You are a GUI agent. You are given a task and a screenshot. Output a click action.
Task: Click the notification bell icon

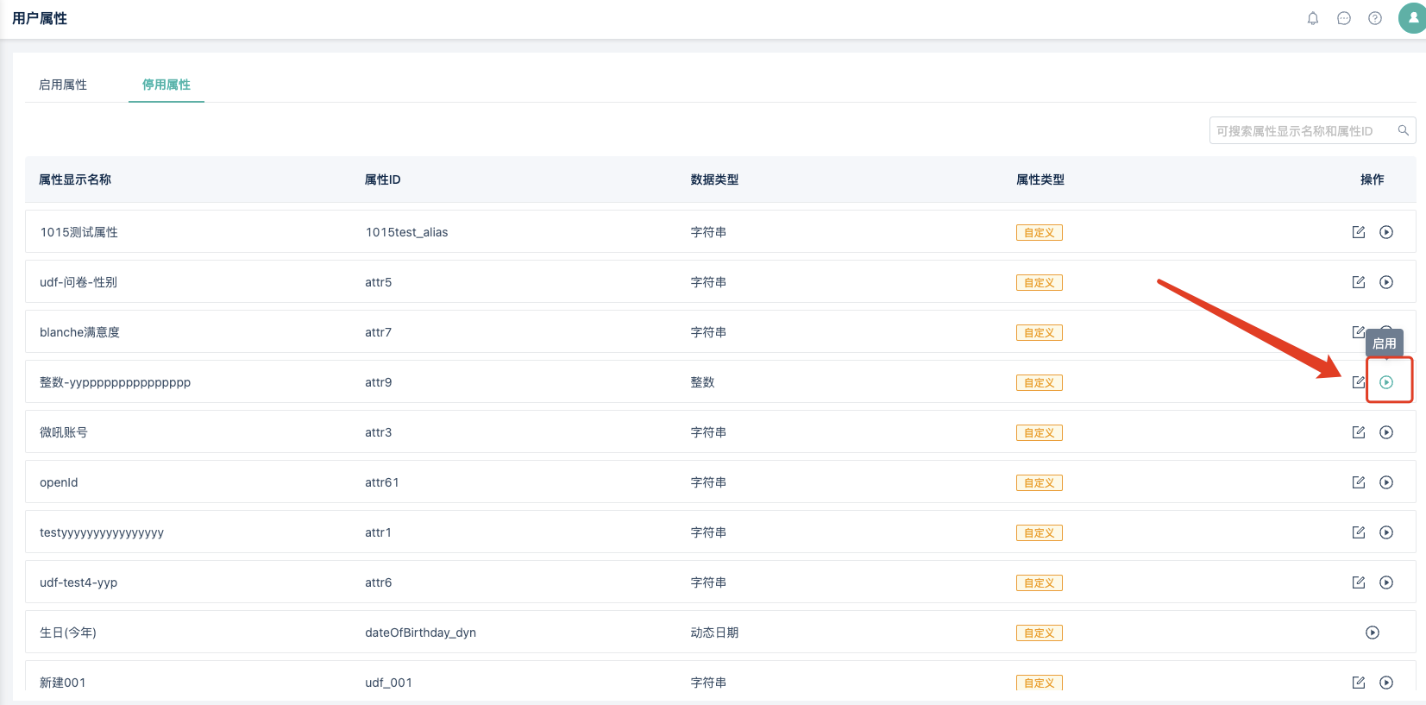tap(1313, 18)
